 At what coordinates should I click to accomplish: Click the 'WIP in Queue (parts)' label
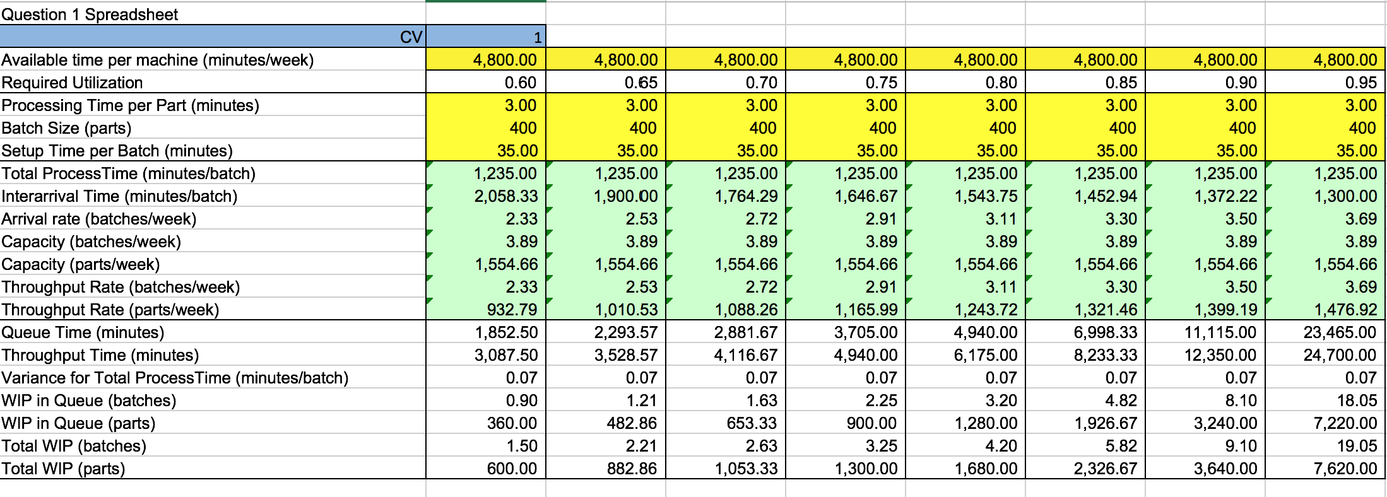pyautogui.click(x=78, y=423)
